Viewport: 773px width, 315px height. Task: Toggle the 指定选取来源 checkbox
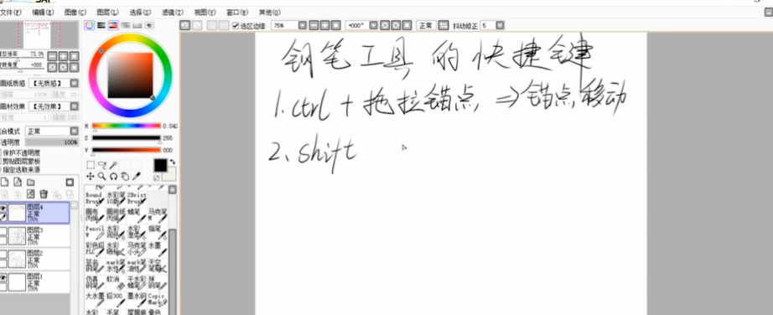0,169
